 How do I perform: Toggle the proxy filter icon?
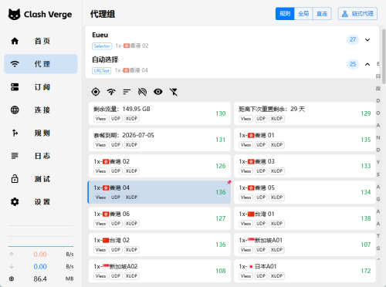174,92
